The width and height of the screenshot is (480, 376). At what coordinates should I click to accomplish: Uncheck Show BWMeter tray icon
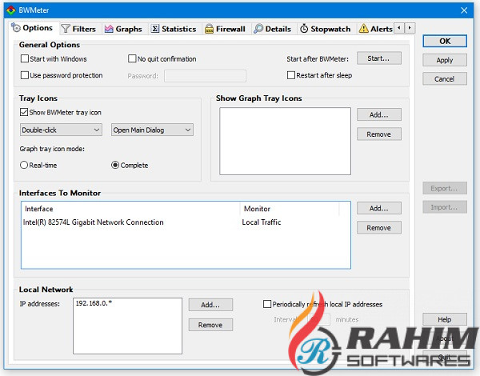(x=24, y=112)
